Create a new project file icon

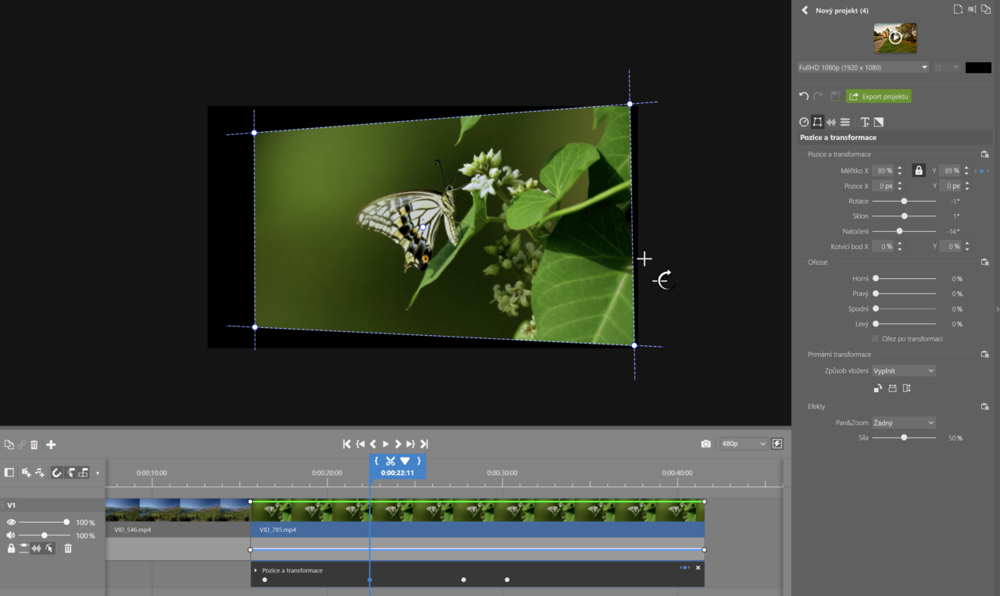958,9
